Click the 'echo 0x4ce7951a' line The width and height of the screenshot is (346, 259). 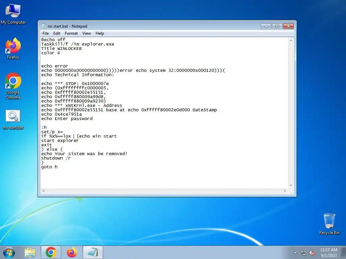pyautogui.click(x=61, y=114)
